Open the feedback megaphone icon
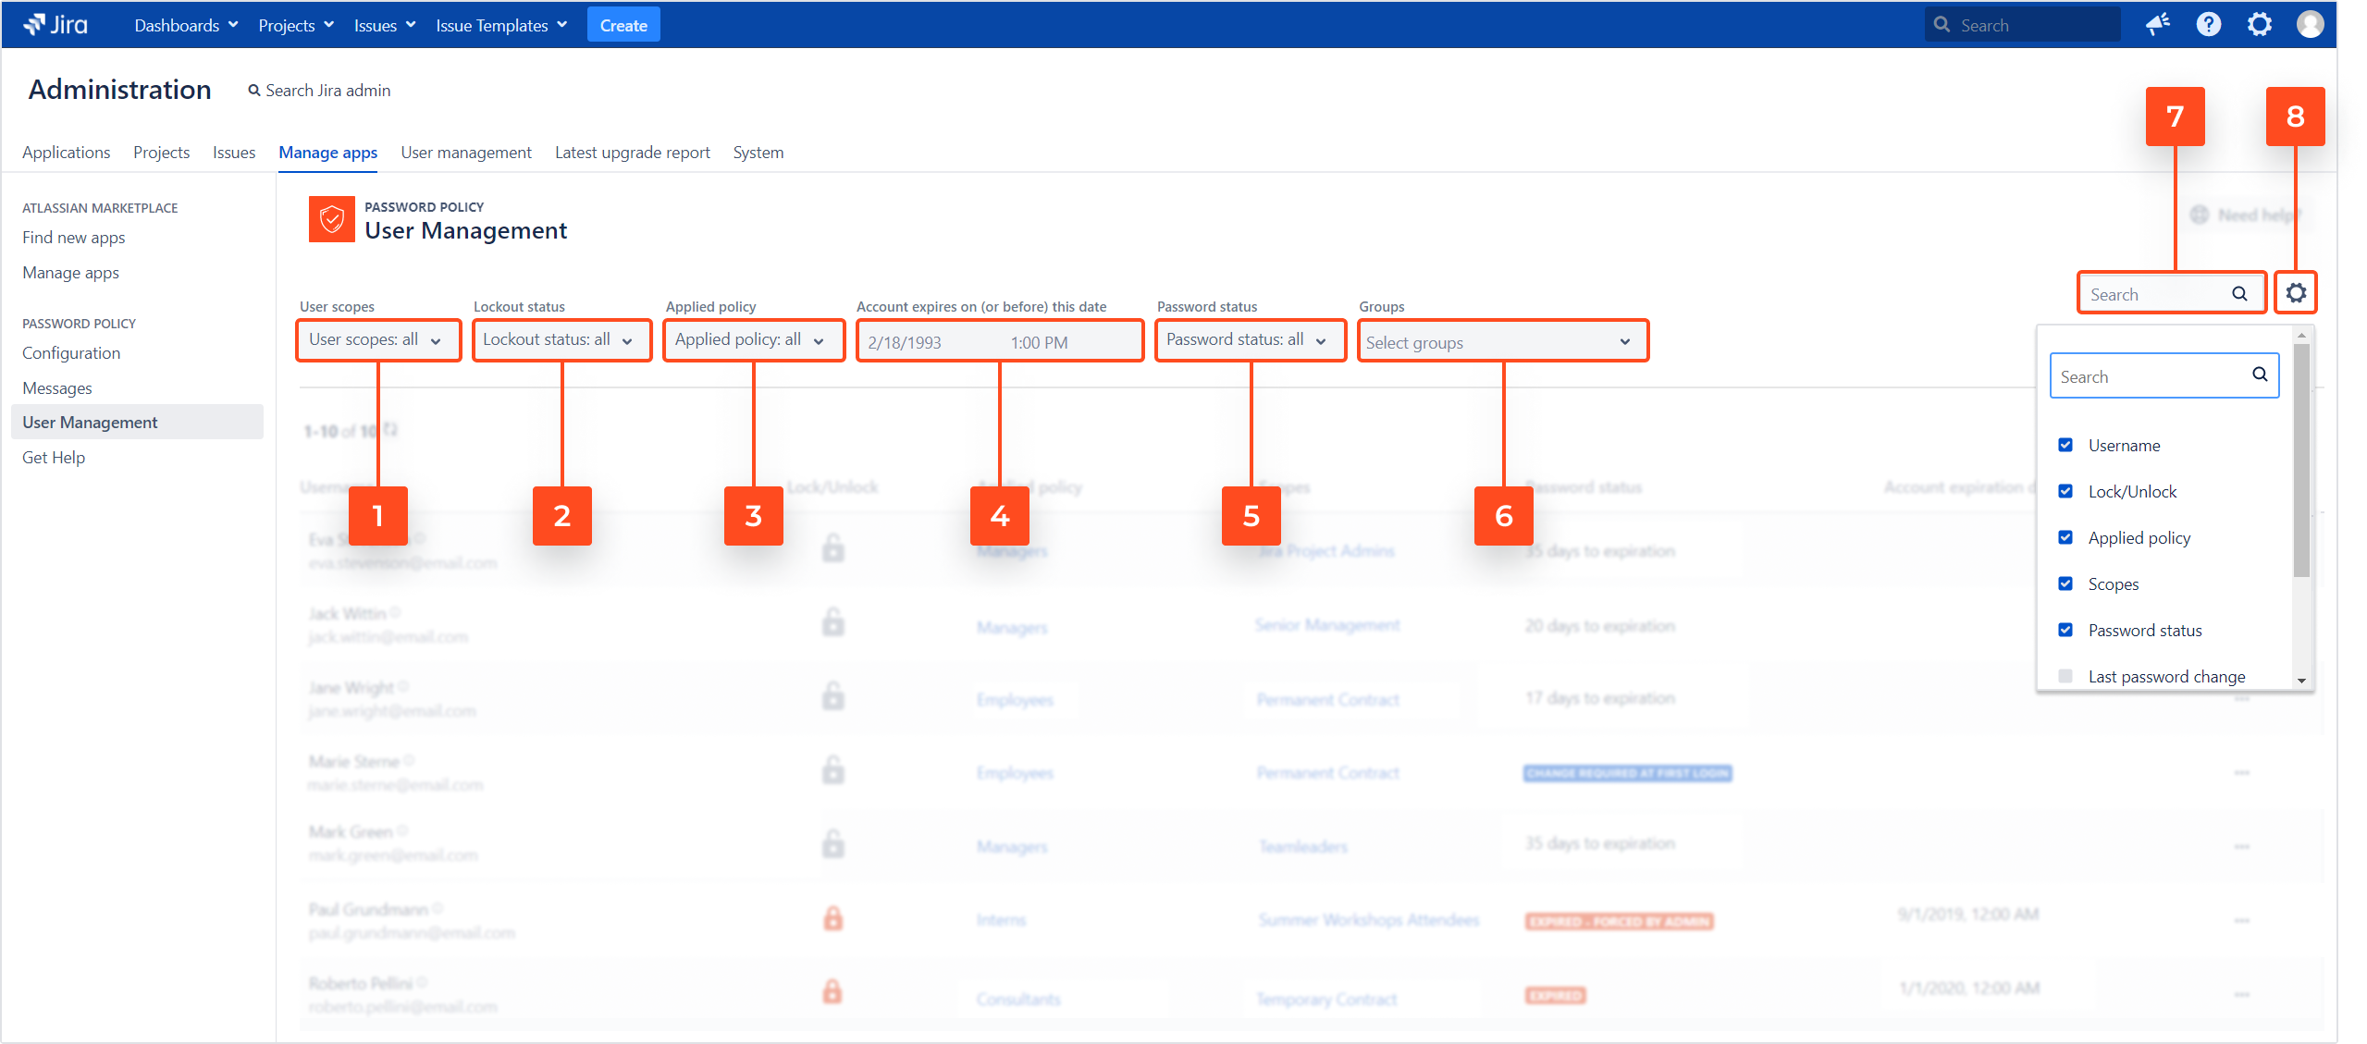 pos(2159,24)
